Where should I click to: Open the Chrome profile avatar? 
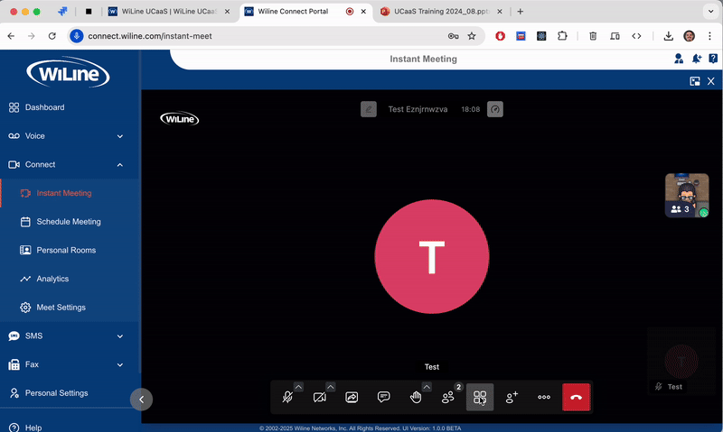(690, 36)
